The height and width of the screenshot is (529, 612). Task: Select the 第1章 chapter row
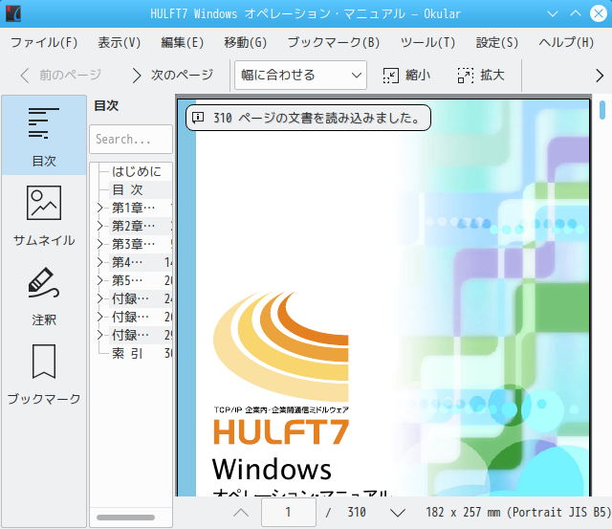[x=140, y=208]
